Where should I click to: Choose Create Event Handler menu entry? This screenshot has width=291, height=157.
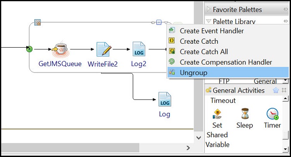click(x=228, y=31)
